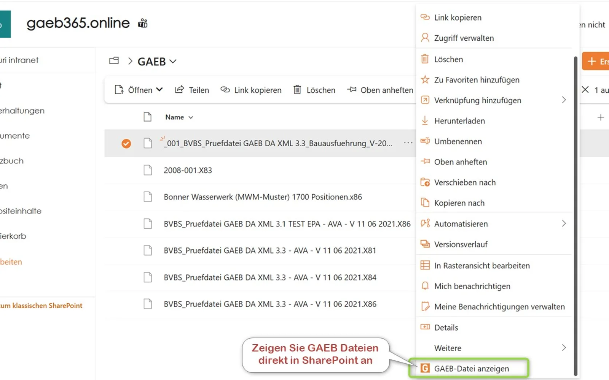Open BVBS_Pruefdatei 3.3 AVA 2021.X81 file
Screen dimensions: 609x380
pos(270,250)
